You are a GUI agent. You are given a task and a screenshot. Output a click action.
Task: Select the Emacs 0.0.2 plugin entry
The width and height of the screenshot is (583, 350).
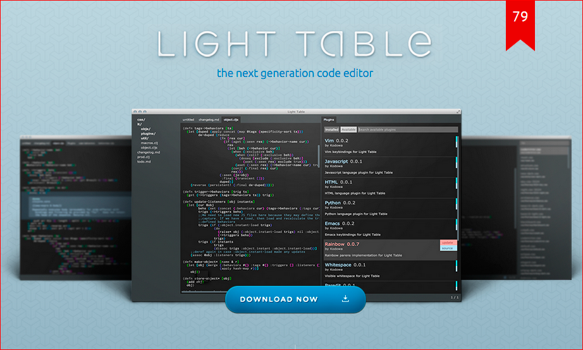pyautogui.click(x=390, y=229)
